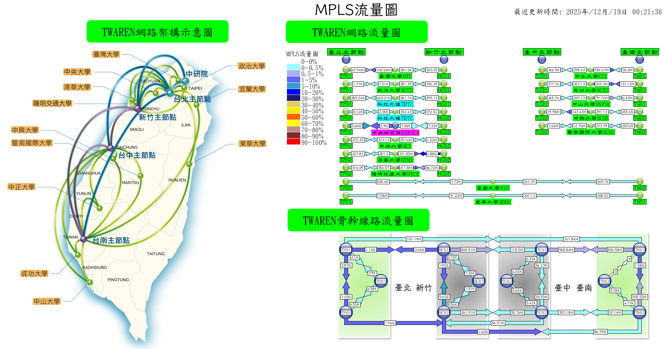
Task: Click the TWAREN網路架構示意圖 green banner
Action: tap(157, 32)
